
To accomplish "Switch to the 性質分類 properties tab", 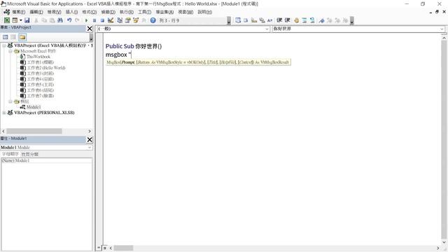I will [x=29, y=154].
